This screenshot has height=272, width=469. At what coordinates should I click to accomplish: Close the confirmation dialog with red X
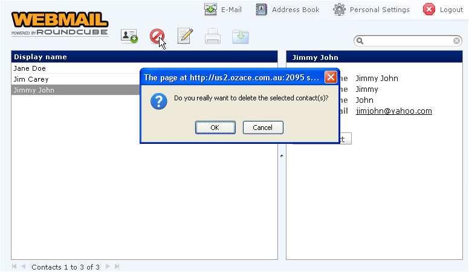tap(331, 77)
